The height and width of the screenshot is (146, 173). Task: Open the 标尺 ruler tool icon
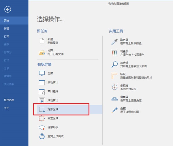click(x=115, y=76)
